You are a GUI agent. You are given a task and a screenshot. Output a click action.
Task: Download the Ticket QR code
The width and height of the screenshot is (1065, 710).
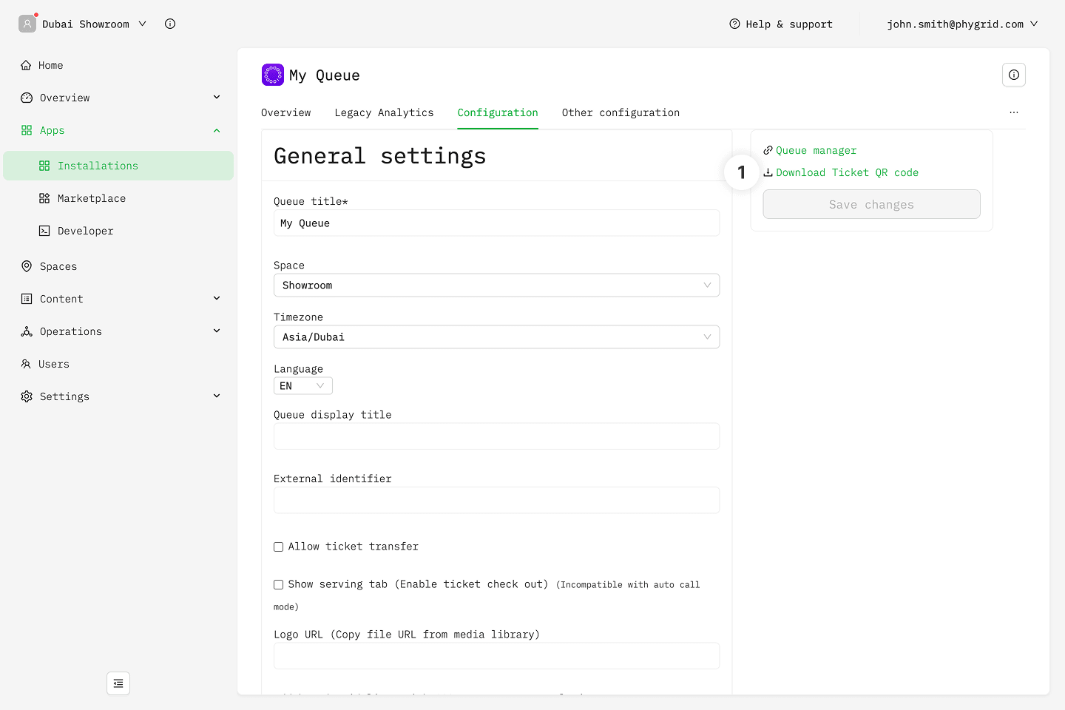click(x=846, y=172)
